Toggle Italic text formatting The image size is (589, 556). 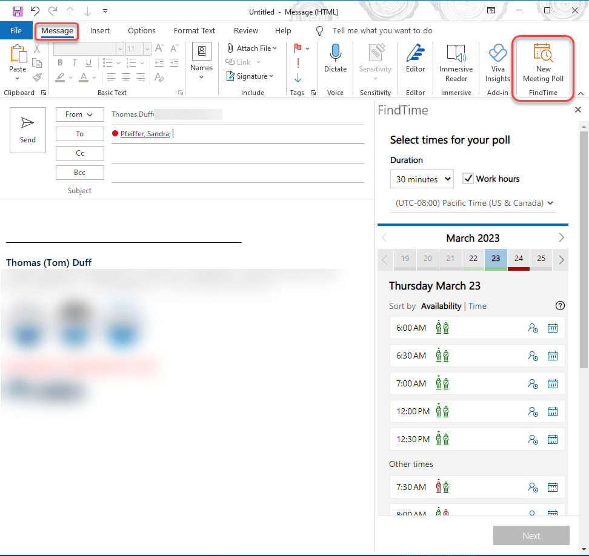[x=75, y=63]
